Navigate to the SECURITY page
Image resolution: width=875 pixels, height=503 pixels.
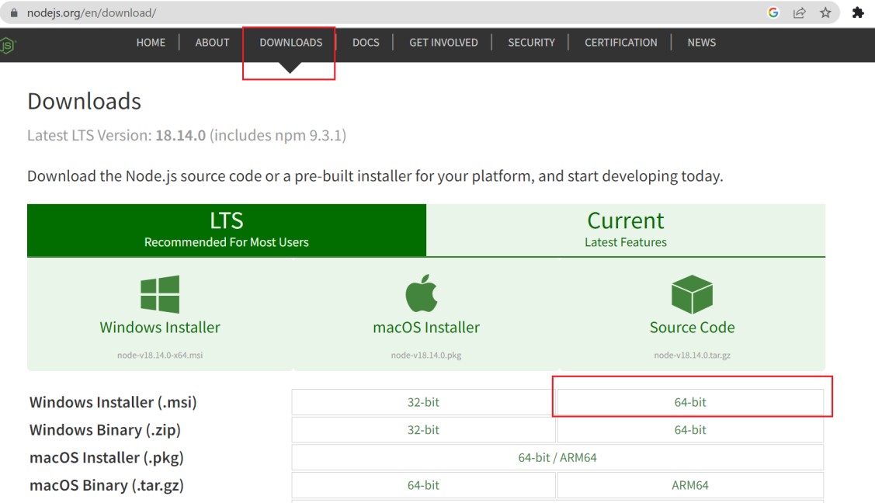tap(531, 43)
